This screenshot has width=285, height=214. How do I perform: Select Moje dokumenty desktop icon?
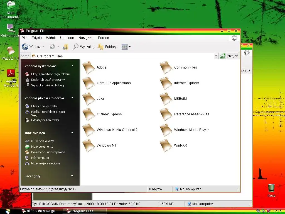click(x=11, y=9)
